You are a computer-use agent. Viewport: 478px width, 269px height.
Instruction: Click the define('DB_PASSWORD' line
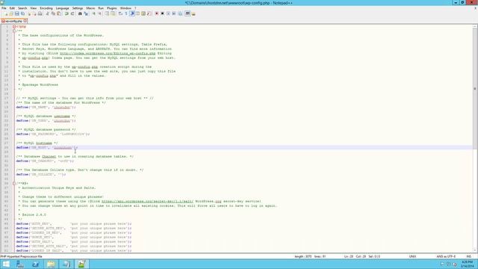click(x=53, y=134)
